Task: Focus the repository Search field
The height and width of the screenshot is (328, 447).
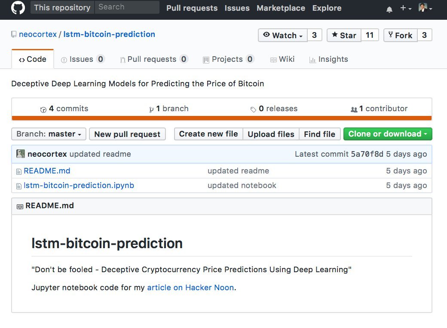Action: [127, 7]
